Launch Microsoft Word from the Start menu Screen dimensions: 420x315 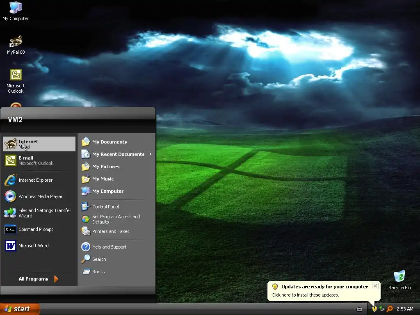(x=39, y=246)
